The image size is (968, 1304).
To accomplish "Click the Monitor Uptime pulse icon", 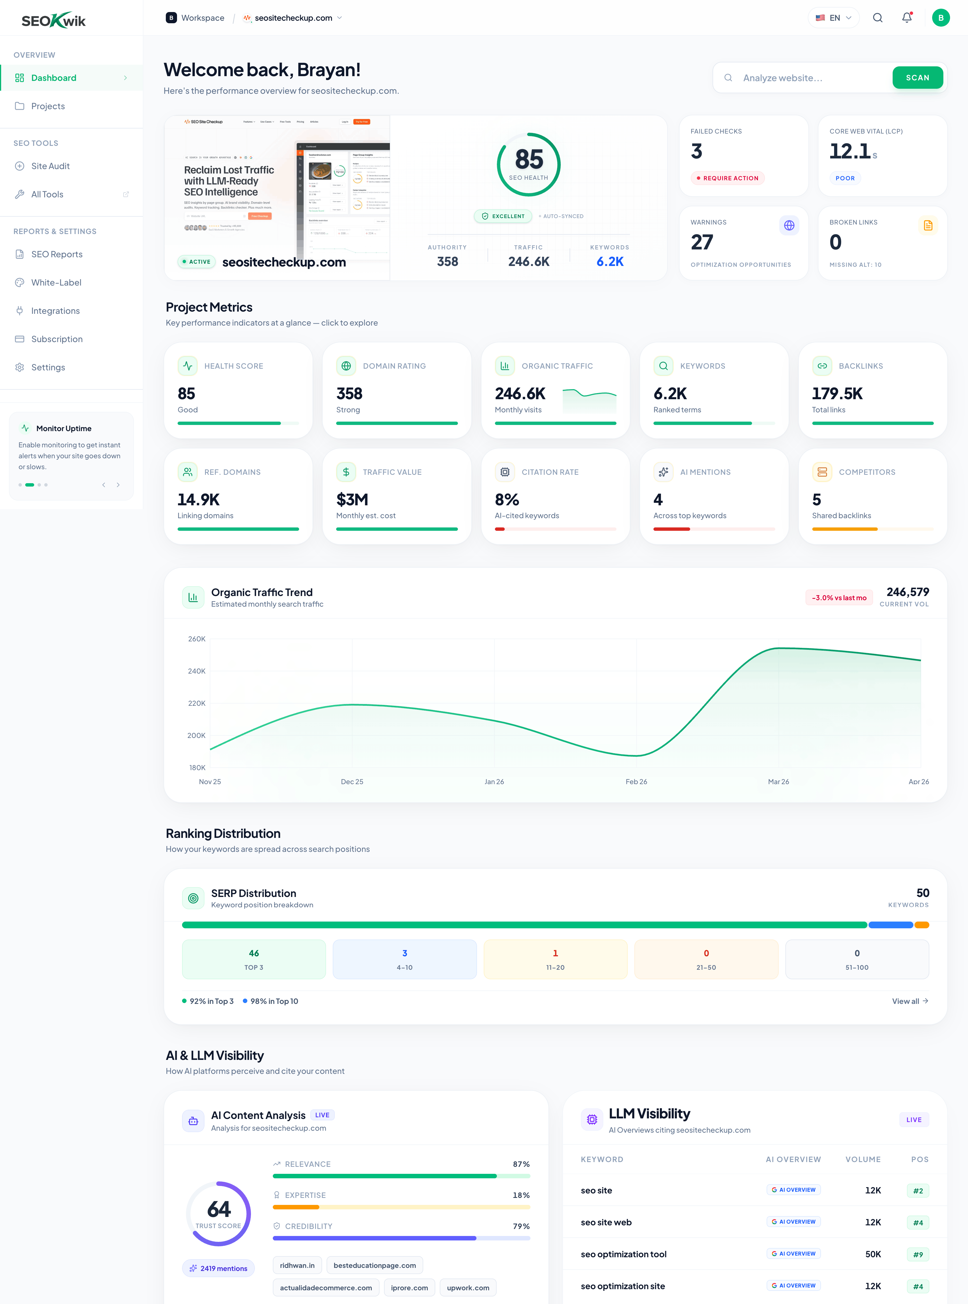I will pyautogui.click(x=25, y=428).
